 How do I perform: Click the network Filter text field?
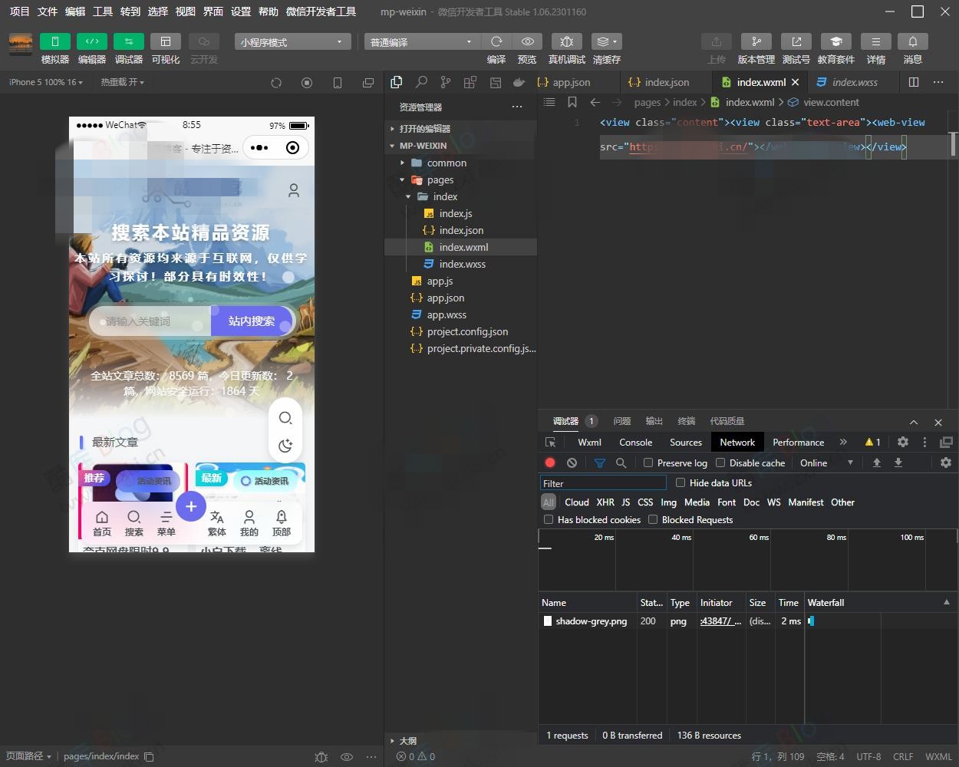click(603, 483)
